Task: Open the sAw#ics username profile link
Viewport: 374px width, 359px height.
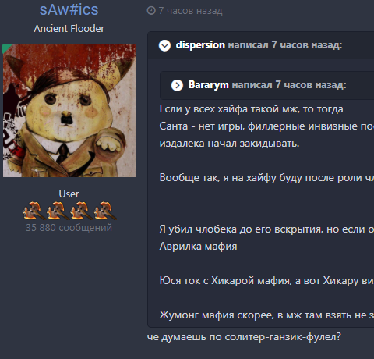Action: [69, 10]
